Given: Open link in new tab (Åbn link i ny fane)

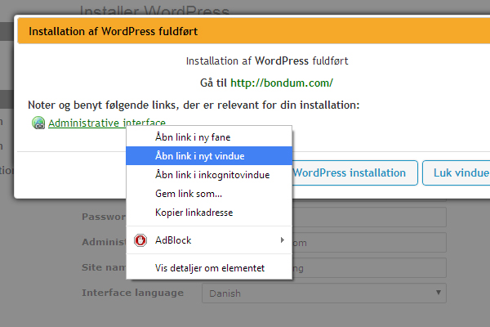Looking at the screenshot, I should pos(209,137).
